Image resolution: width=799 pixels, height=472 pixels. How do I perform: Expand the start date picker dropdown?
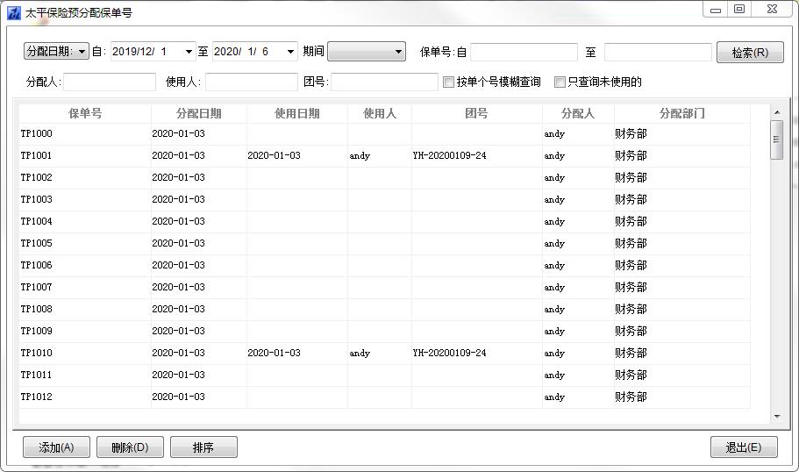pyautogui.click(x=189, y=52)
